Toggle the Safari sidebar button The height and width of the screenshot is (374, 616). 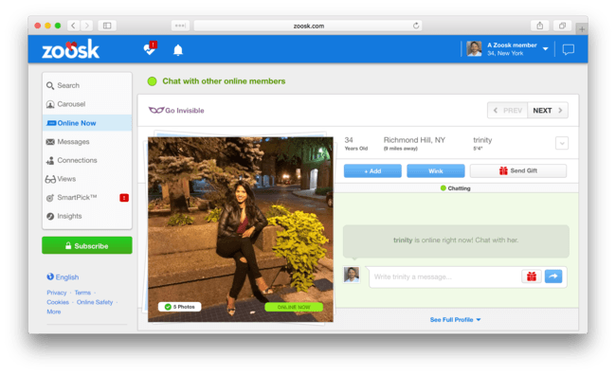tap(107, 26)
